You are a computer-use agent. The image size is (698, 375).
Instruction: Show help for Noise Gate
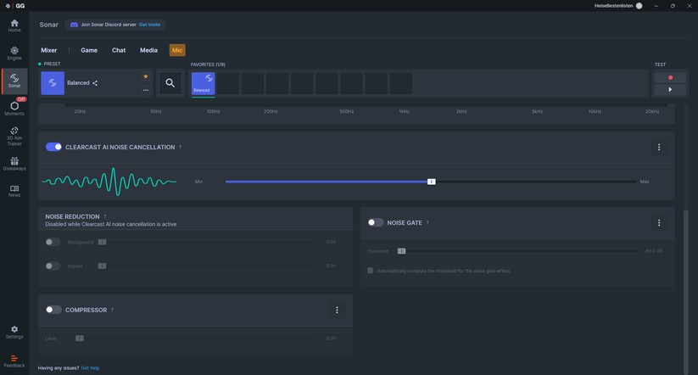(427, 222)
